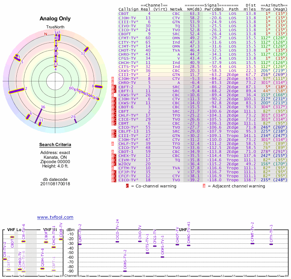
Task: Click the red N north marker on radar
Action: point(46,34)
